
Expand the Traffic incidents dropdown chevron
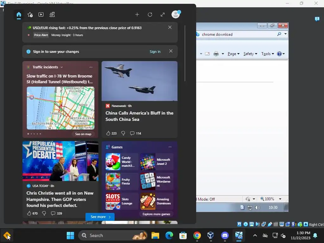62,67
